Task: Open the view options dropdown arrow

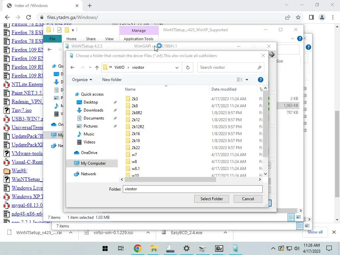Action: [247, 80]
